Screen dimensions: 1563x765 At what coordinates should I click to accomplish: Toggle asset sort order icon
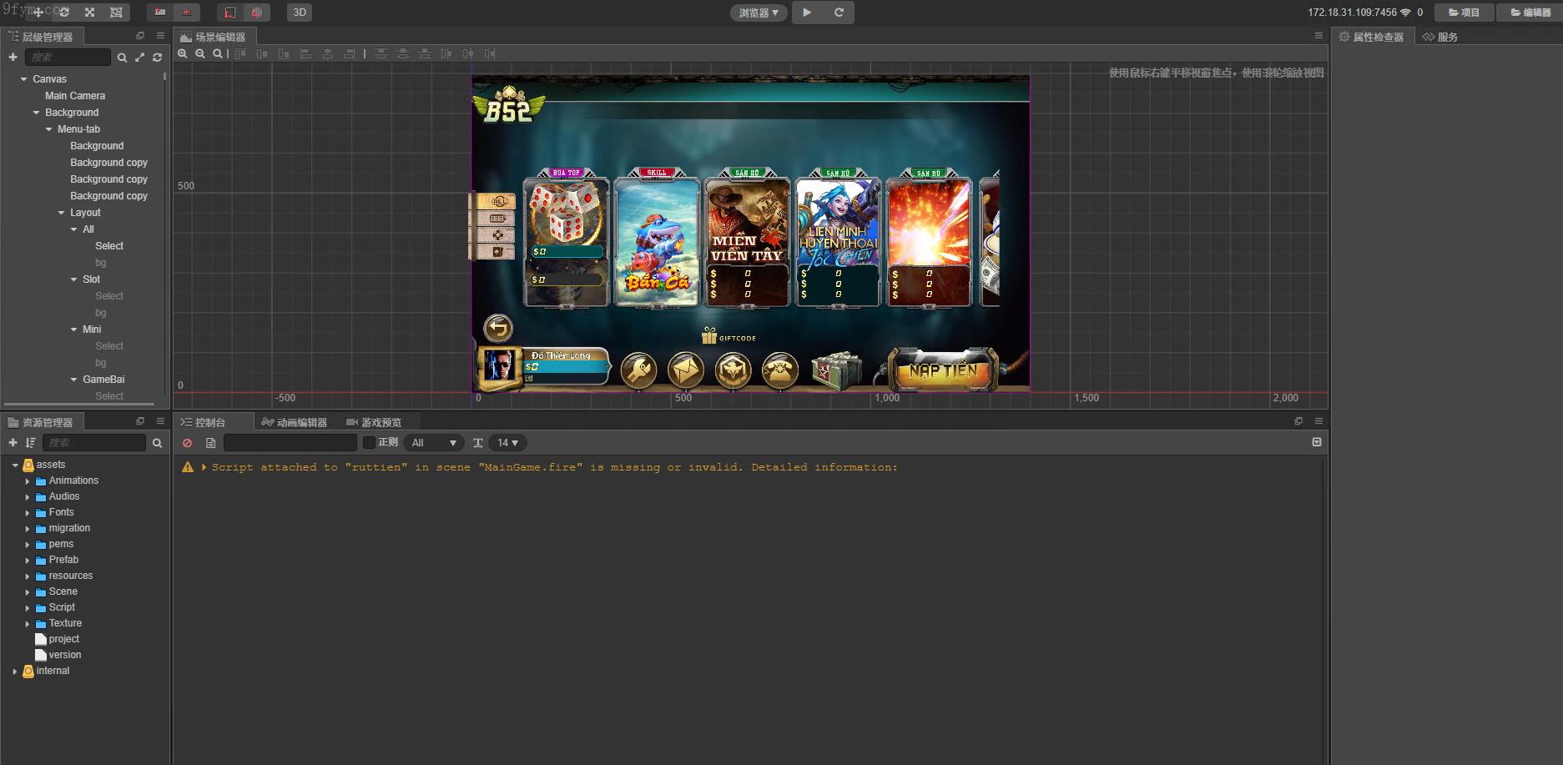coord(31,443)
